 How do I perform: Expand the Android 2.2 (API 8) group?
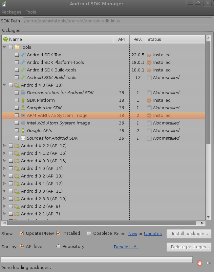(x=4, y=206)
